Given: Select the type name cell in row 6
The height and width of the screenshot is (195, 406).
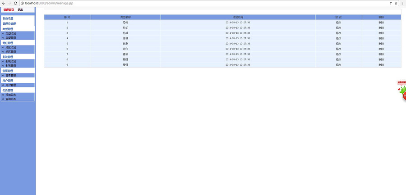Looking at the screenshot, I should click(x=125, y=49).
